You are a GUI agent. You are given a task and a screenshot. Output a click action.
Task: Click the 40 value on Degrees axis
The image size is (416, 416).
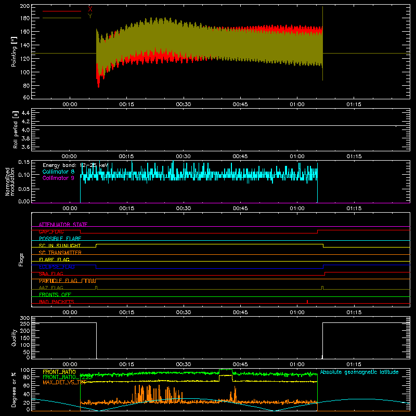click(27, 394)
